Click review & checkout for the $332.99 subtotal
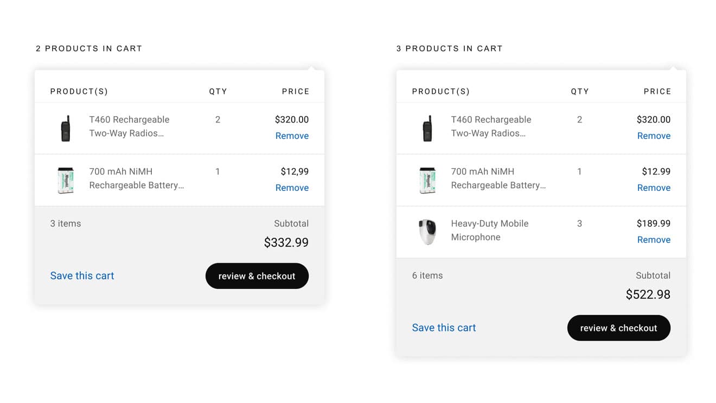The width and height of the screenshot is (716, 403). click(257, 276)
